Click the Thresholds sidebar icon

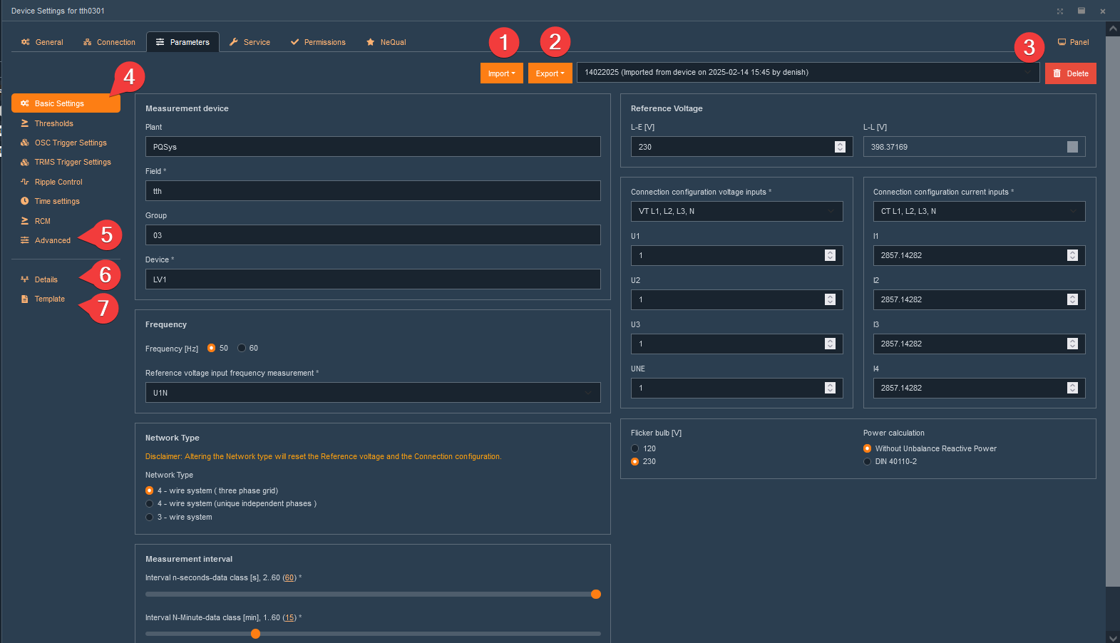(x=25, y=123)
